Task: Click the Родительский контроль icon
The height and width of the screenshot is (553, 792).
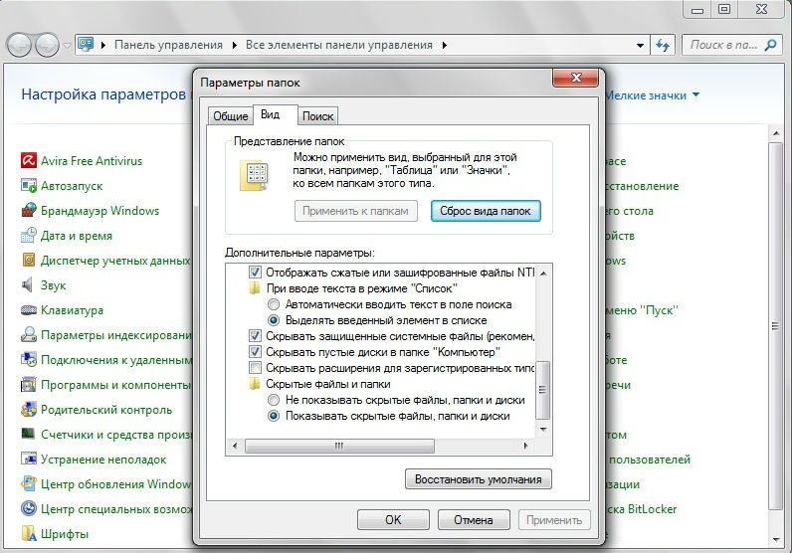Action: [x=29, y=410]
